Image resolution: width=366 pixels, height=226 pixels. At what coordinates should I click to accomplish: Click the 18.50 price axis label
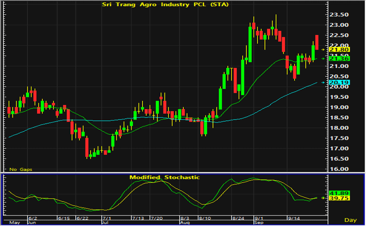tap(339, 118)
